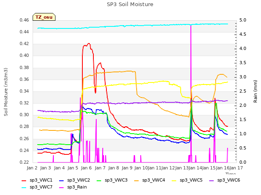Click the Jan 6 x-axis tick label
Viewport: 261px width, 195px height.
coord(86,168)
